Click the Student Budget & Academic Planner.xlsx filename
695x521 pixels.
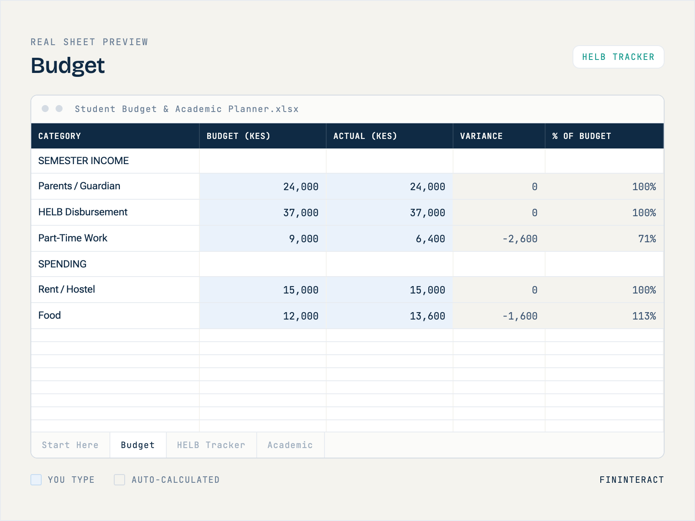[x=187, y=109]
